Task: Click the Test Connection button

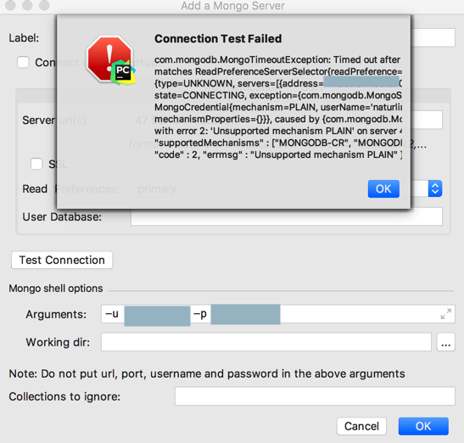Action: (x=62, y=260)
